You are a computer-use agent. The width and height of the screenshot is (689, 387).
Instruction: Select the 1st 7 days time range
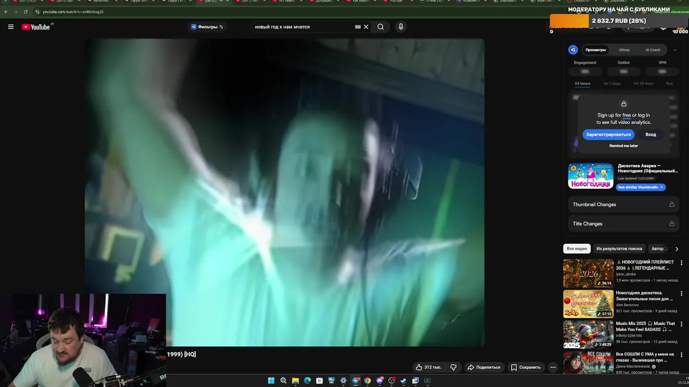tap(611, 83)
